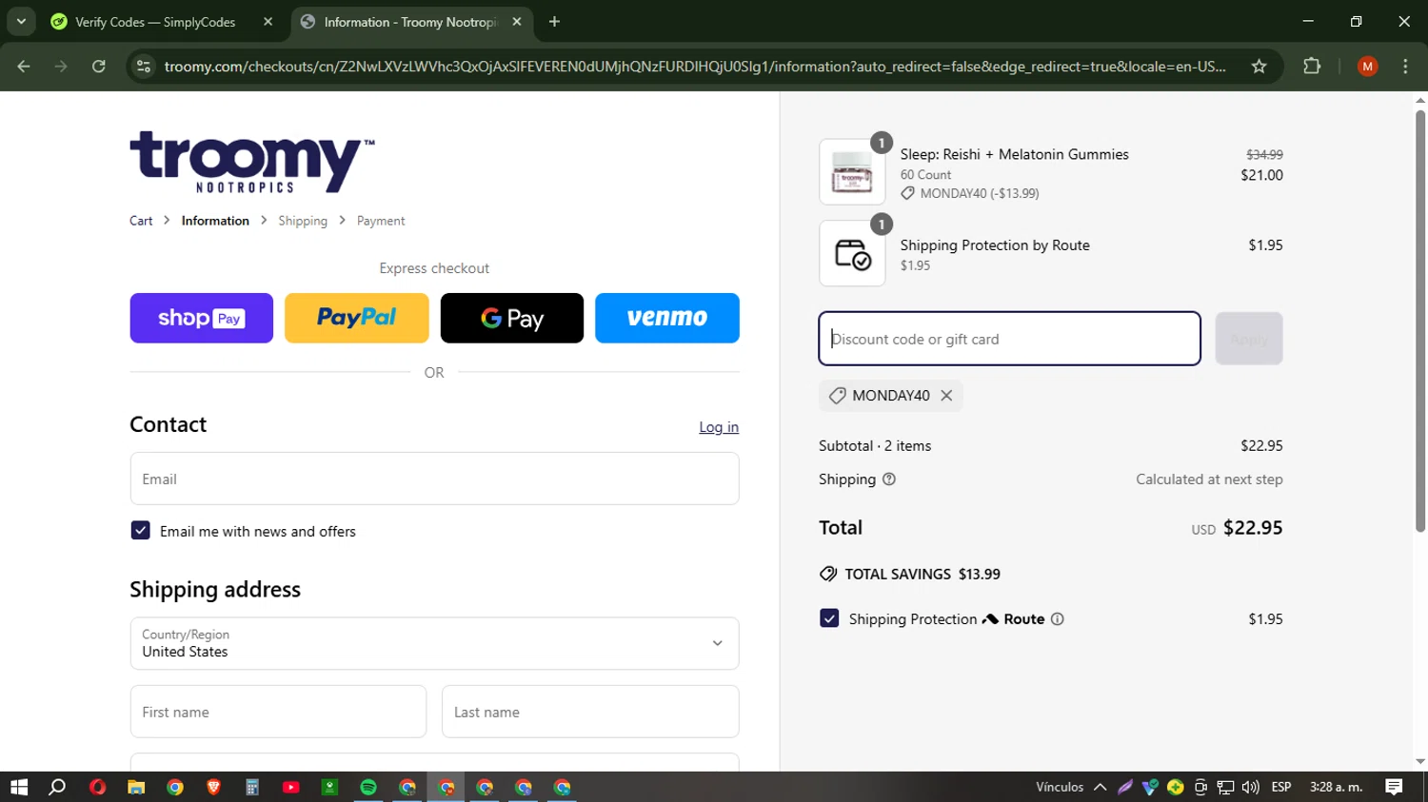Show Shipping info help icon
The image size is (1428, 802).
click(x=889, y=479)
